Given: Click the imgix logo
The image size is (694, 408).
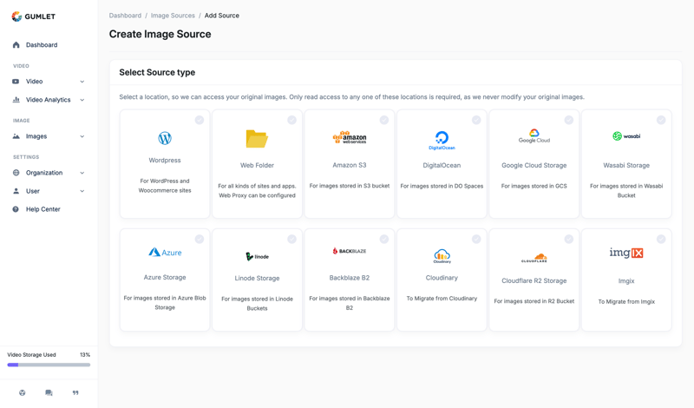Looking at the screenshot, I should [x=626, y=253].
